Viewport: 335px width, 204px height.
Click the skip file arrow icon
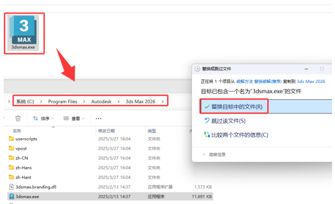(207, 121)
